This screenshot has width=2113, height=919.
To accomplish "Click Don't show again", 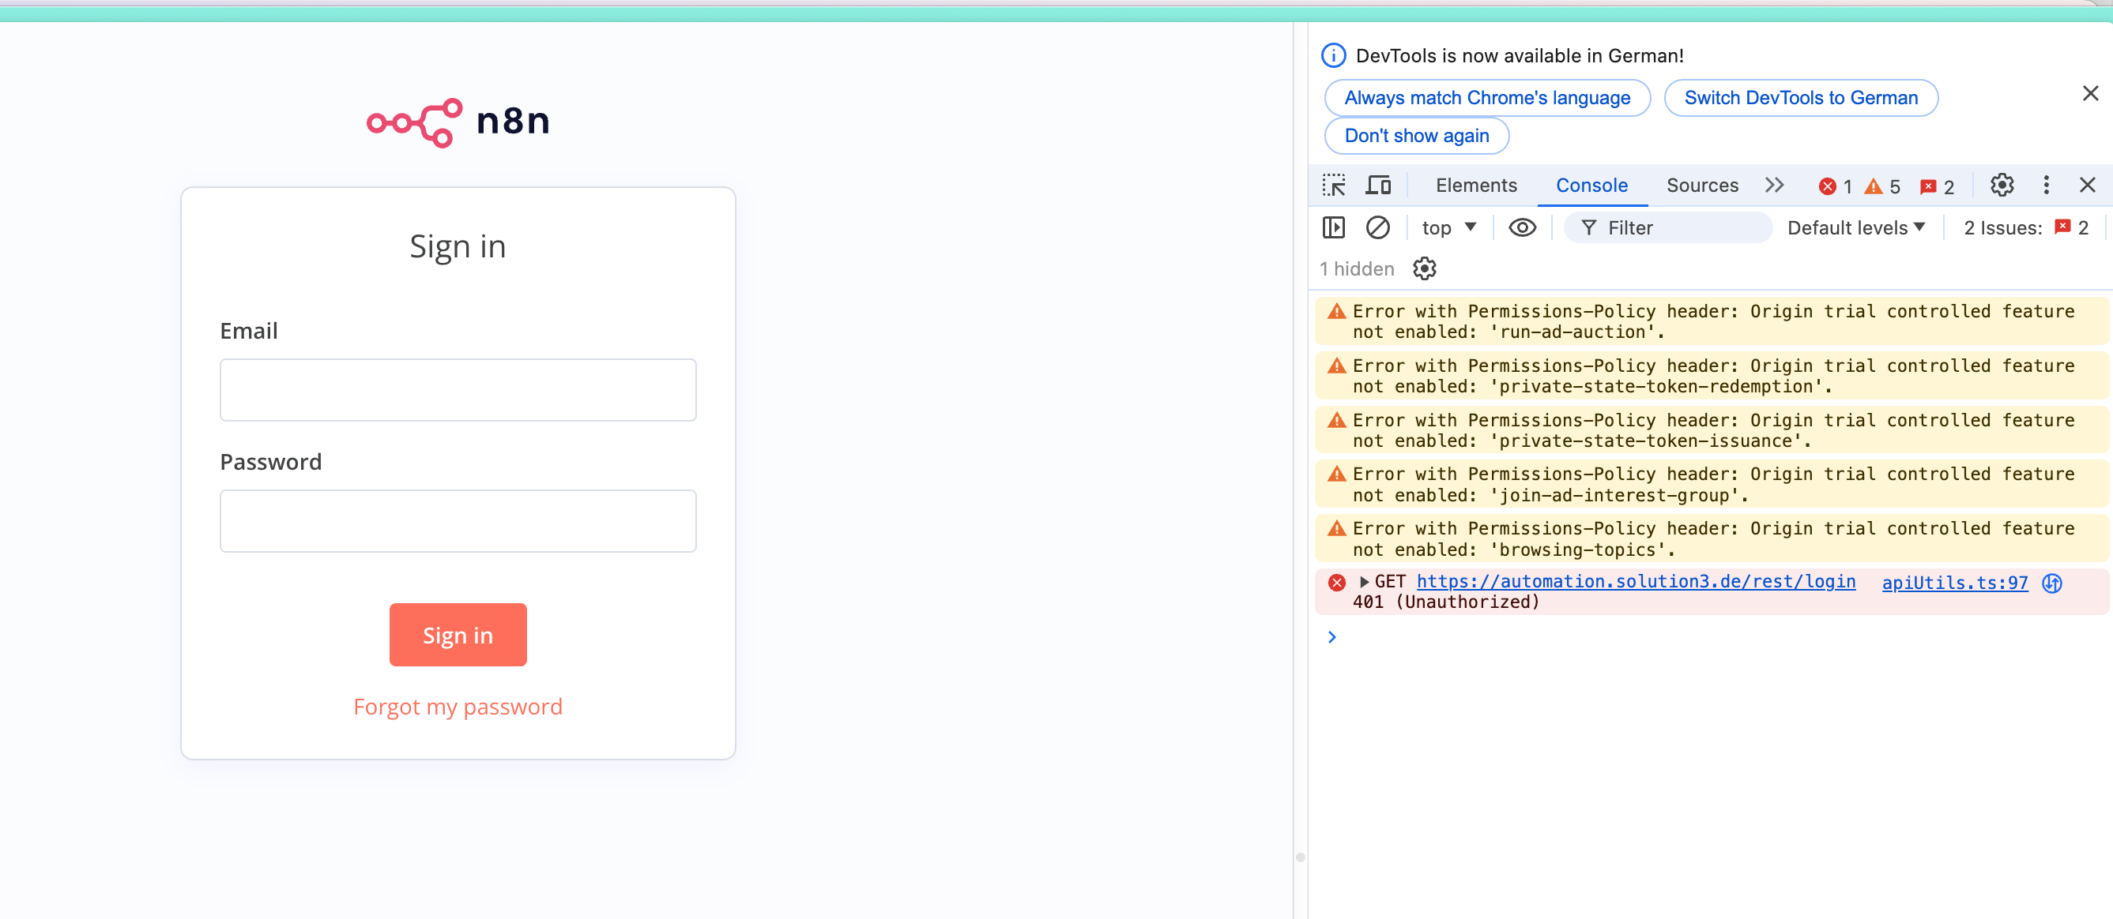I will click(1417, 136).
